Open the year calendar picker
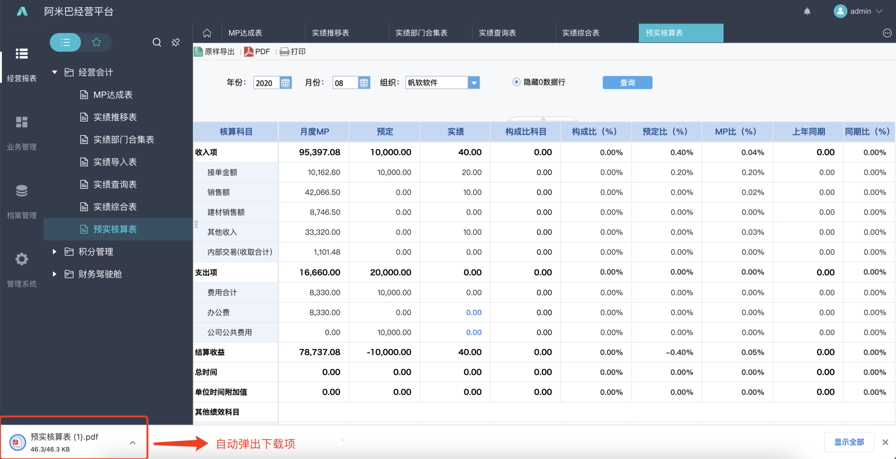Viewport: 896px width, 459px height. [285, 83]
